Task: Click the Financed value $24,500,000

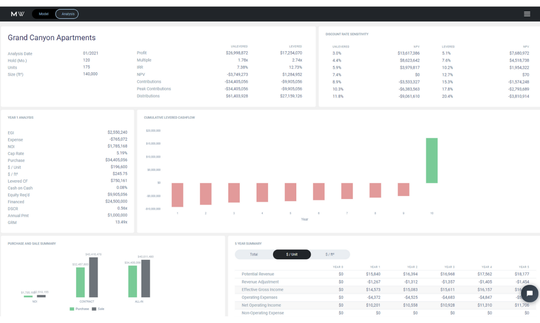Action: (x=117, y=201)
